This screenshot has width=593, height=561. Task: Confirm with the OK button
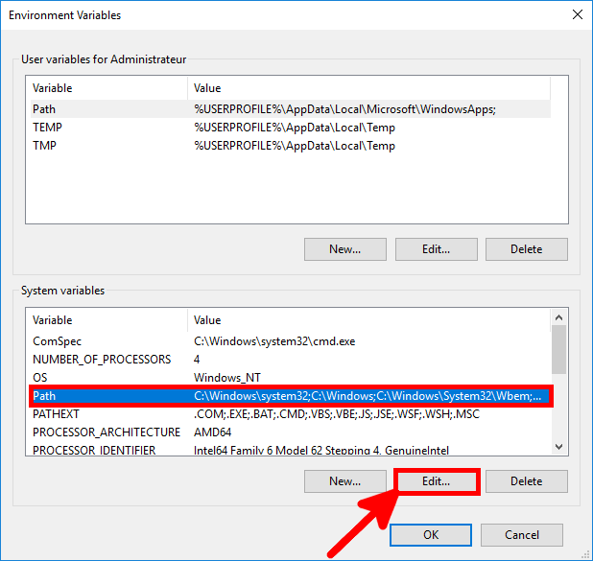click(431, 535)
